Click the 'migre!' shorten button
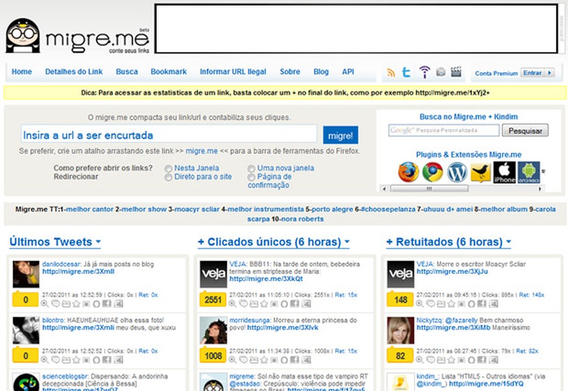This screenshot has width=568, height=391. pyautogui.click(x=341, y=134)
